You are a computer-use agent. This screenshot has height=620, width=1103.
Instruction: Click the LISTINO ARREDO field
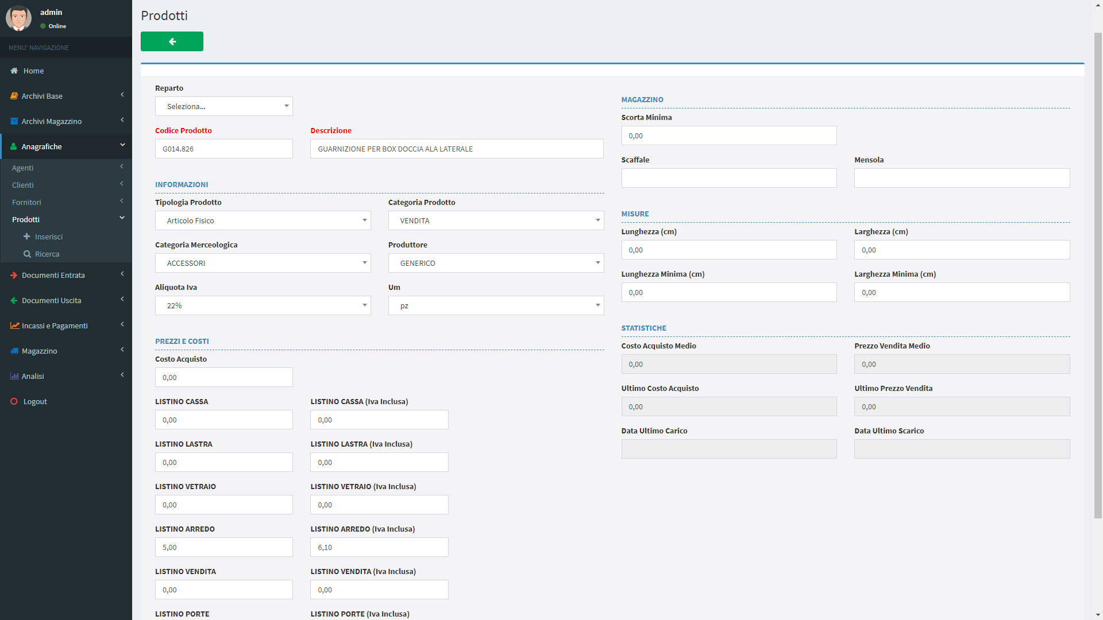(x=224, y=547)
